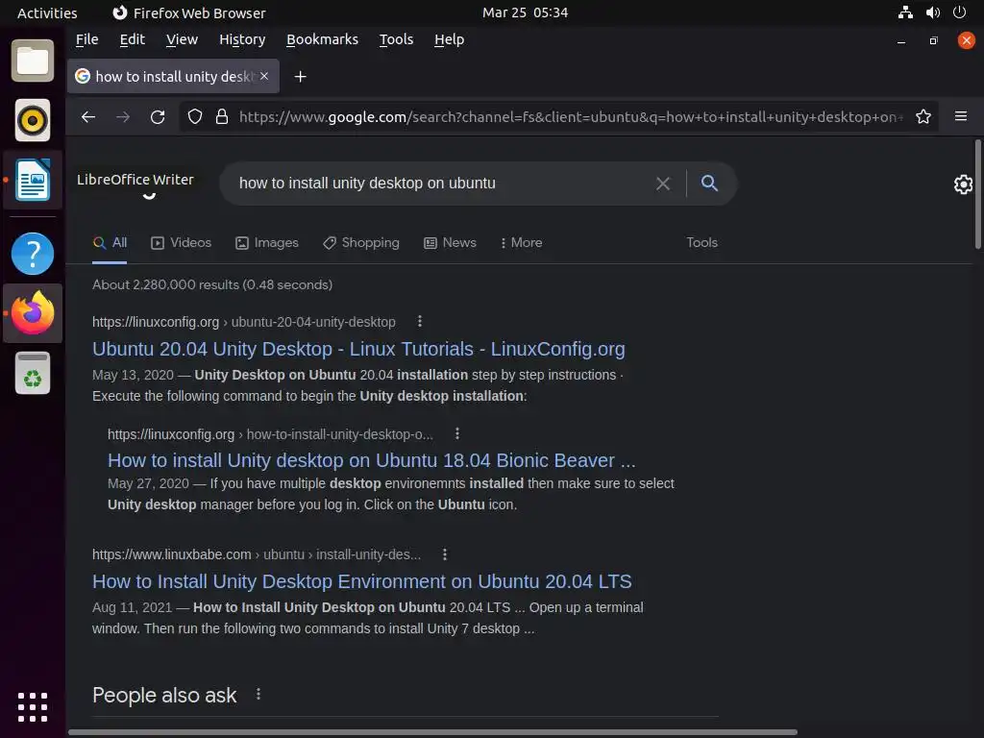This screenshot has width=984, height=738.
Task: Click the forward navigation arrow
Action: coord(123,116)
